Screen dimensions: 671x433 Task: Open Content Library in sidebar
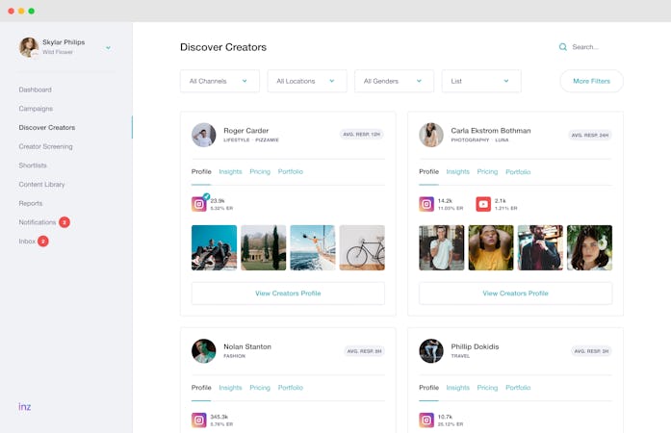tap(42, 185)
